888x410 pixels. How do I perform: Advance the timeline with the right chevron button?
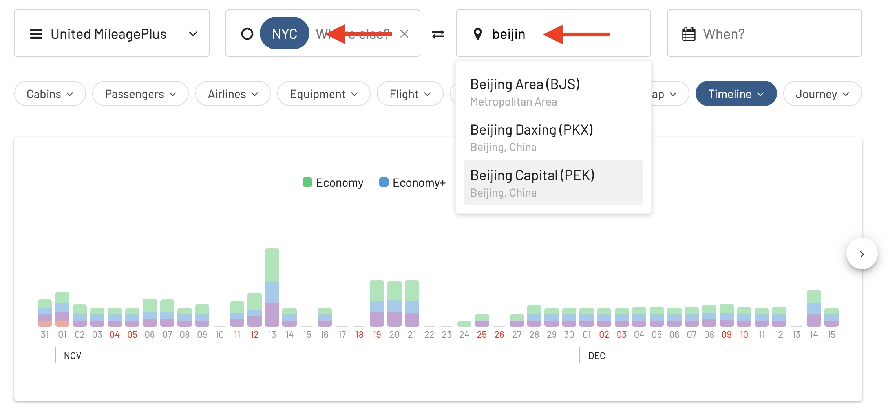coord(862,254)
